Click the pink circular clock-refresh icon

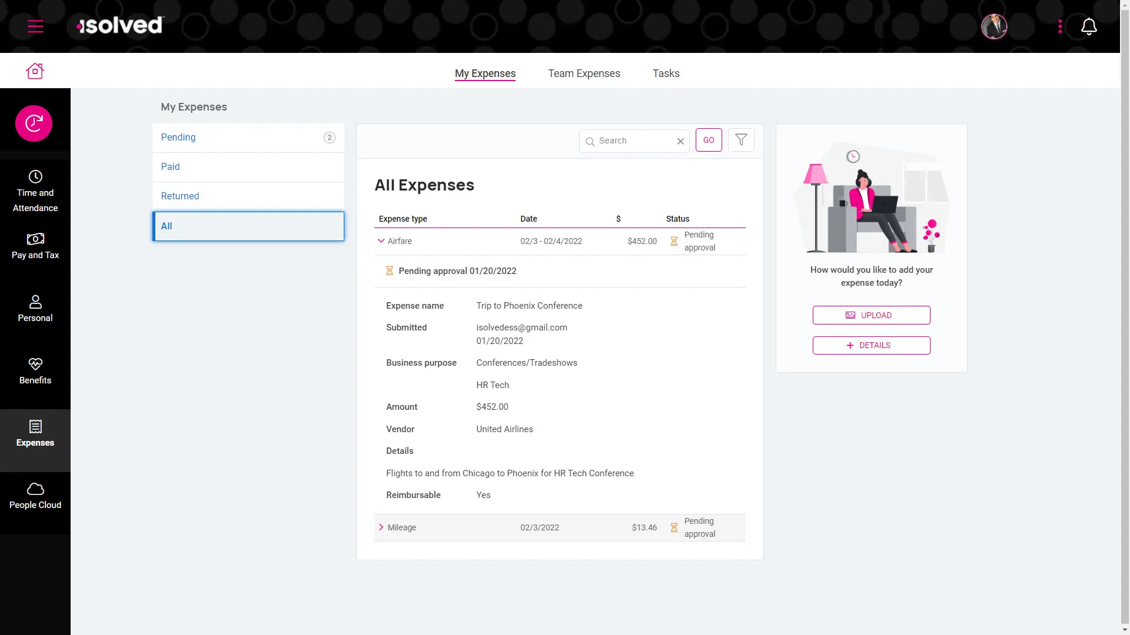(34, 123)
